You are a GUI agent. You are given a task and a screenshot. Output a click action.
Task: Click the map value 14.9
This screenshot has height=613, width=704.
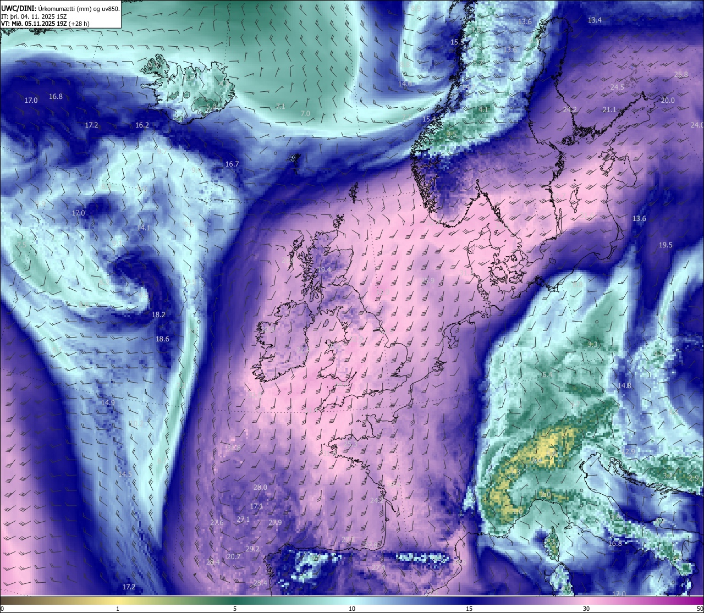[108, 403]
